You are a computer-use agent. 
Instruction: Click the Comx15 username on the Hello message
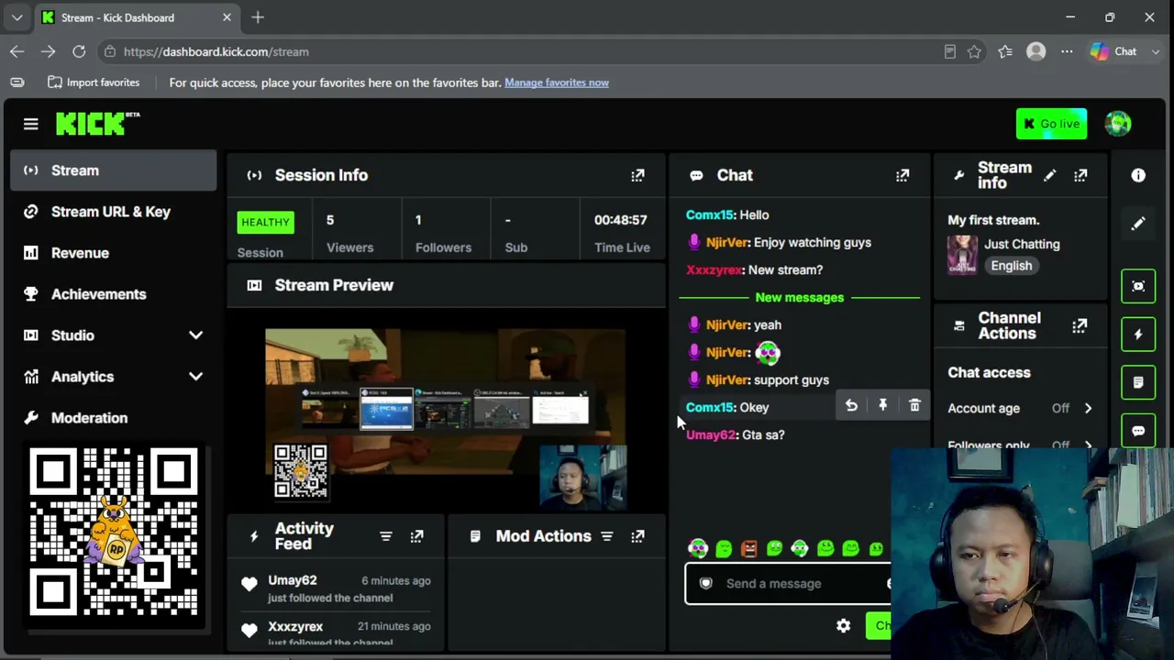[x=710, y=214]
